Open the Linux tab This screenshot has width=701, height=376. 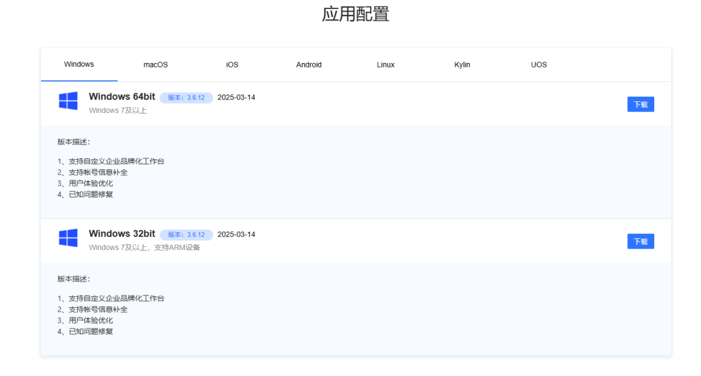(x=386, y=65)
